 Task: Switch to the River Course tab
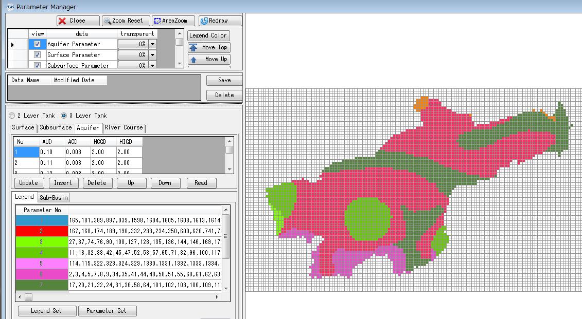click(x=124, y=127)
